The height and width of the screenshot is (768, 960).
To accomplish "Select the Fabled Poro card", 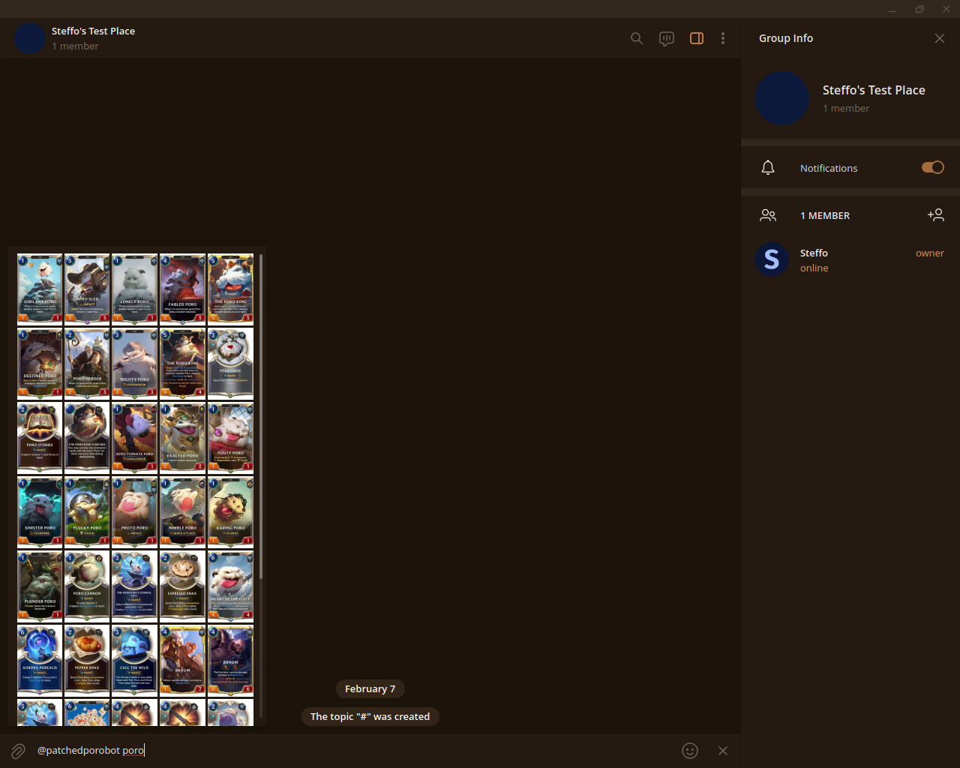I will click(x=182, y=289).
